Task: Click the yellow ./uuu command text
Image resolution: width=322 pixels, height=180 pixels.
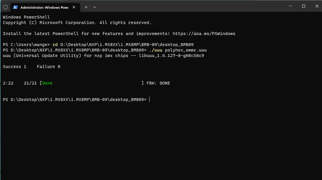Action: coord(156,50)
